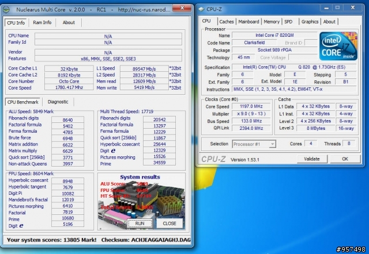
Task: Select the CPU Info tab
Action: pos(16,23)
